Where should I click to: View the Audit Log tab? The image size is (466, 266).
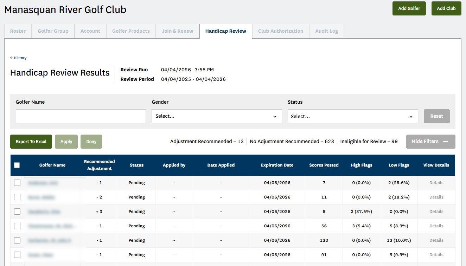(327, 31)
